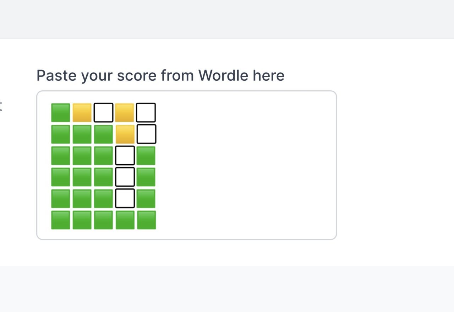Click the middle white square in row one
This screenshot has width=454, height=312.
(x=103, y=113)
